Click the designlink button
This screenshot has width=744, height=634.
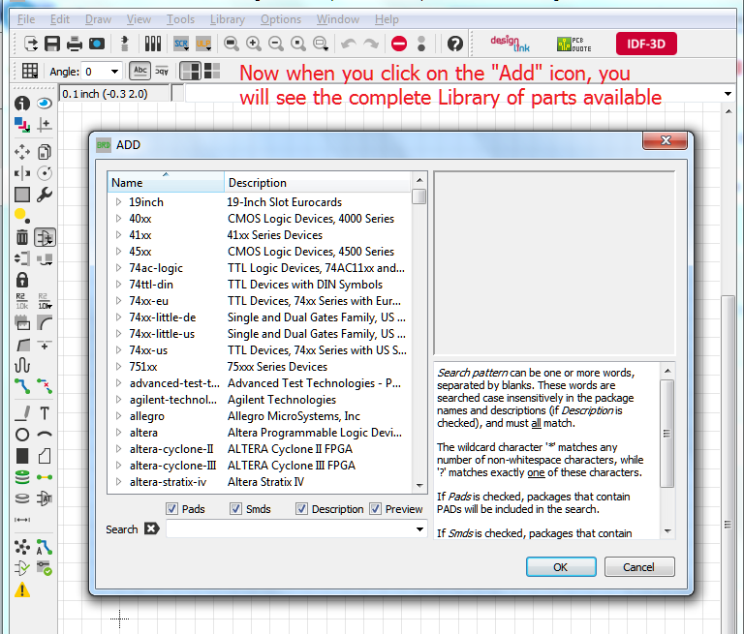tap(511, 44)
